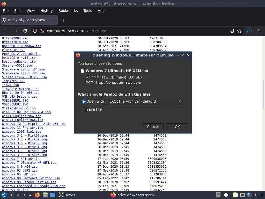Open the OpenBSD-7.0-amd64.iso link

point(22,46)
